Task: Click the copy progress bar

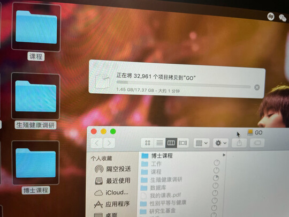Action: (x=184, y=84)
